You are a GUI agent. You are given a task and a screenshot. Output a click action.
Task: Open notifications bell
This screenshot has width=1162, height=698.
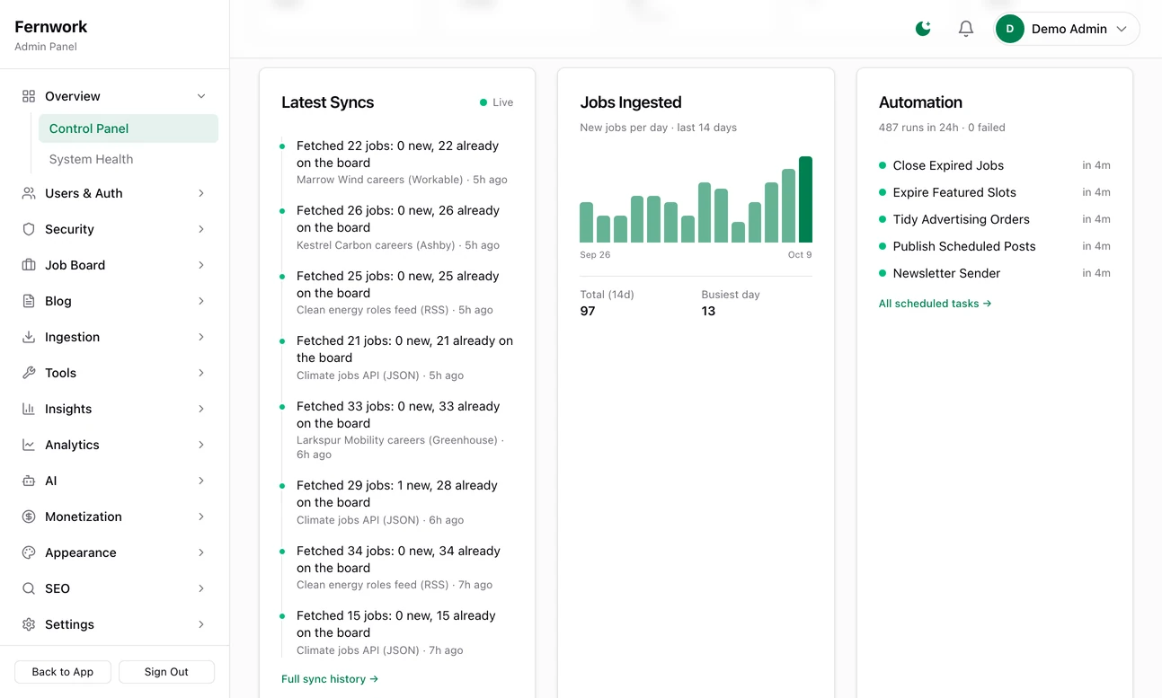click(966, 29)
